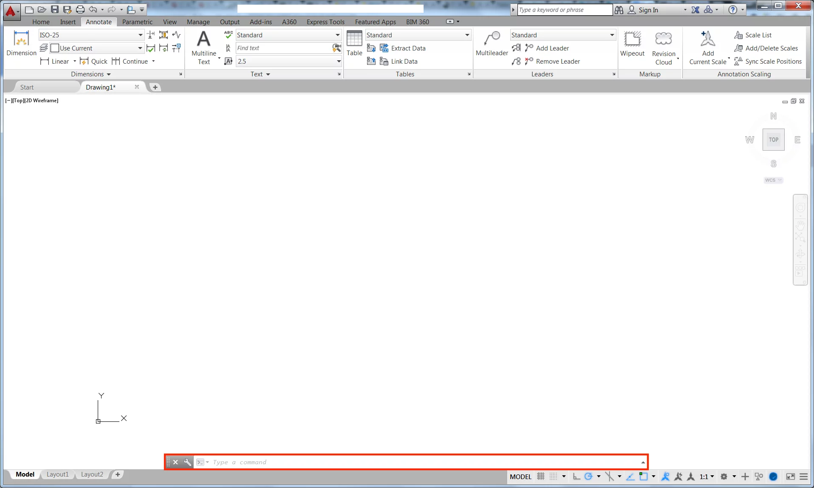Open the text height 2.5 dropdown
The height and width of the screenshot is (488, 814).
click(338, 61)
